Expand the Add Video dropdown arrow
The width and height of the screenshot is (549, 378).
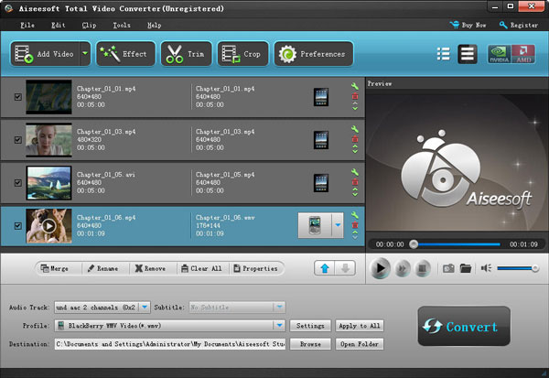click(x=85, y=54)
